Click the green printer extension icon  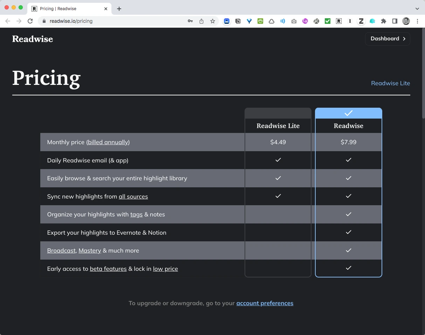[260, 21]
